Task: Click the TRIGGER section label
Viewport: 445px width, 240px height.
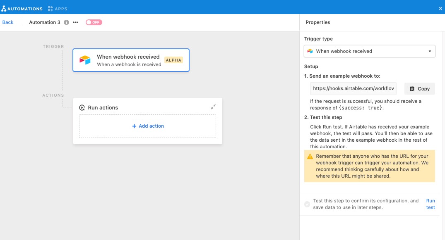Action: coord(53,46)
